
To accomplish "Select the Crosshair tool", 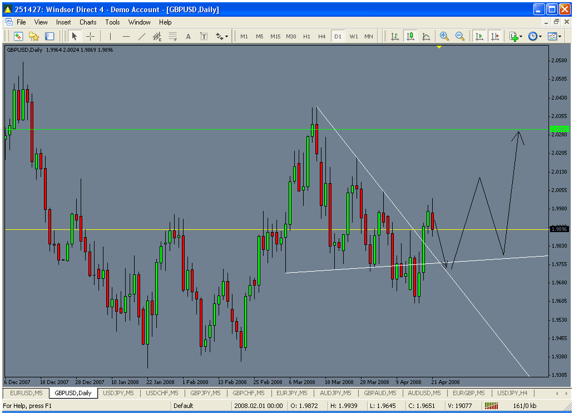I will point(90,37).
